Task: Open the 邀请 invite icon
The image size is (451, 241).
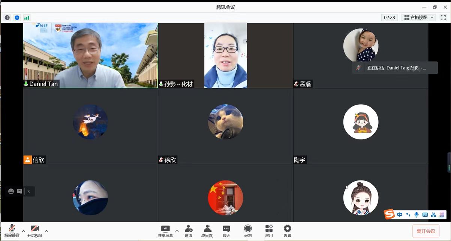Action: [188, 231]
